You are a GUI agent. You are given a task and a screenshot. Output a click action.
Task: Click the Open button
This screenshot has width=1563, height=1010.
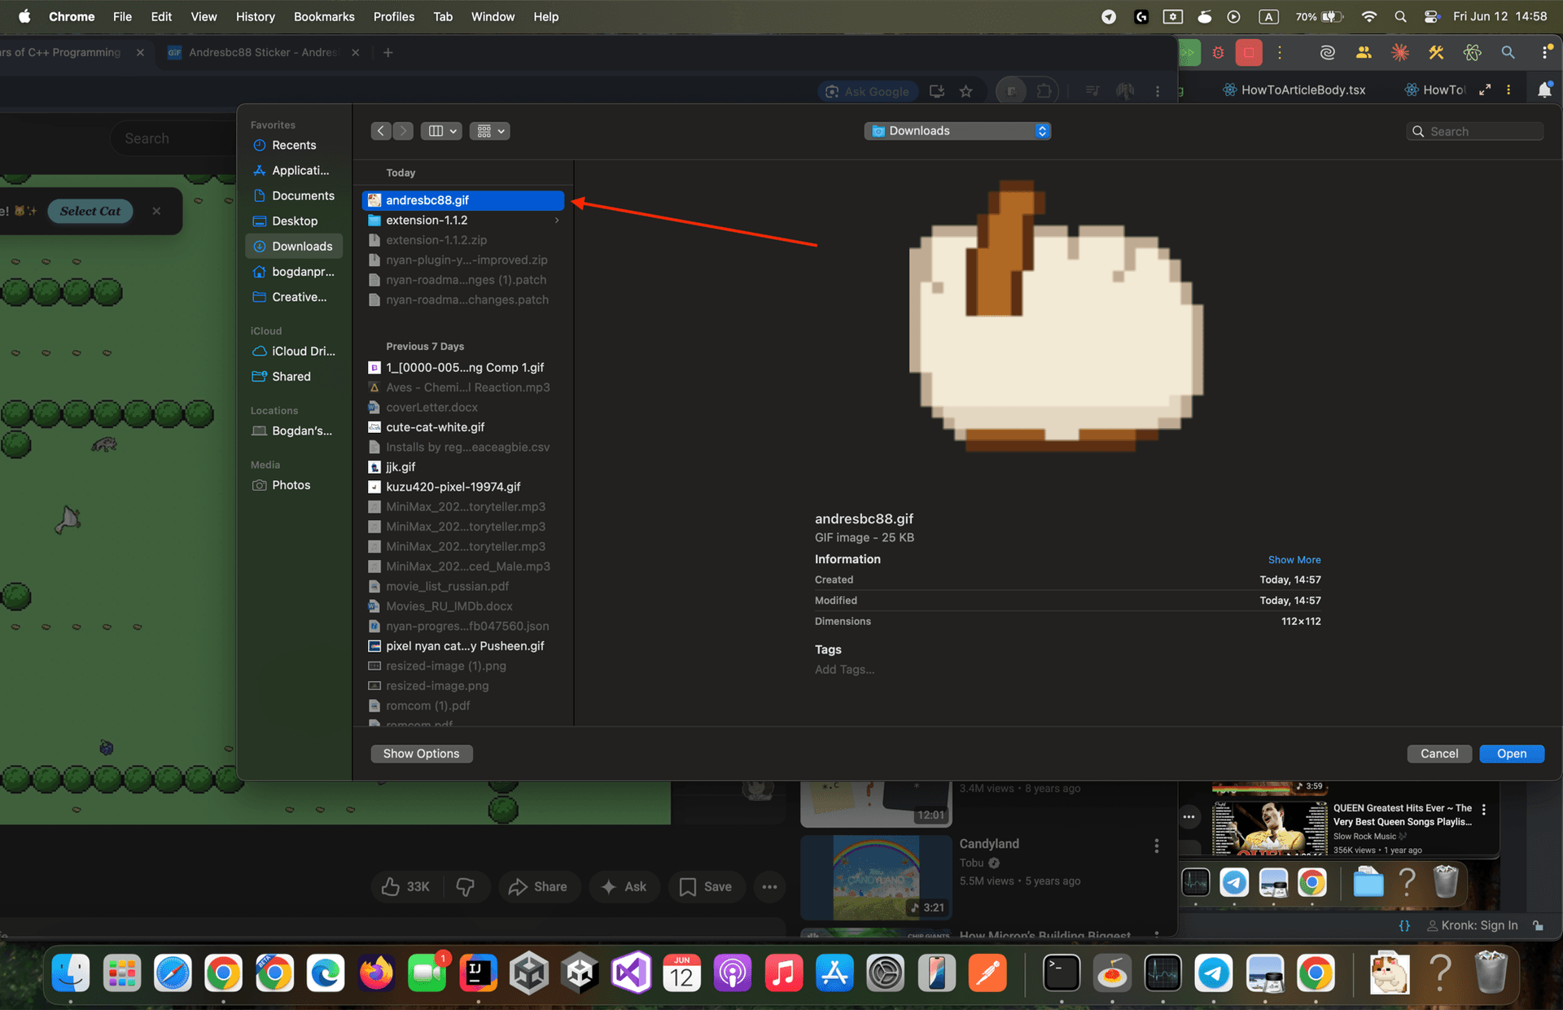pos(1512,754)
